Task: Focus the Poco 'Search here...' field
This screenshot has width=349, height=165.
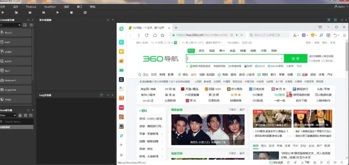Action: point(17,122)
